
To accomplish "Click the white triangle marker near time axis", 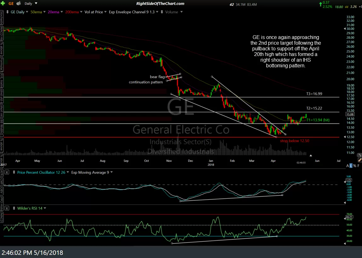I will [x=311, y=155].
